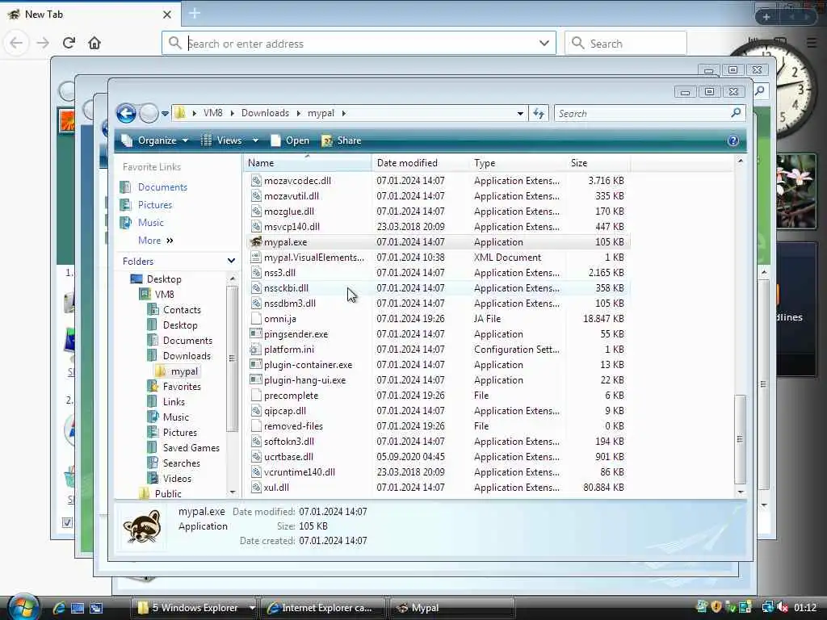827x620 pixels.
Task: Sort by the Name column header
Action: click(x=308, y=163)
